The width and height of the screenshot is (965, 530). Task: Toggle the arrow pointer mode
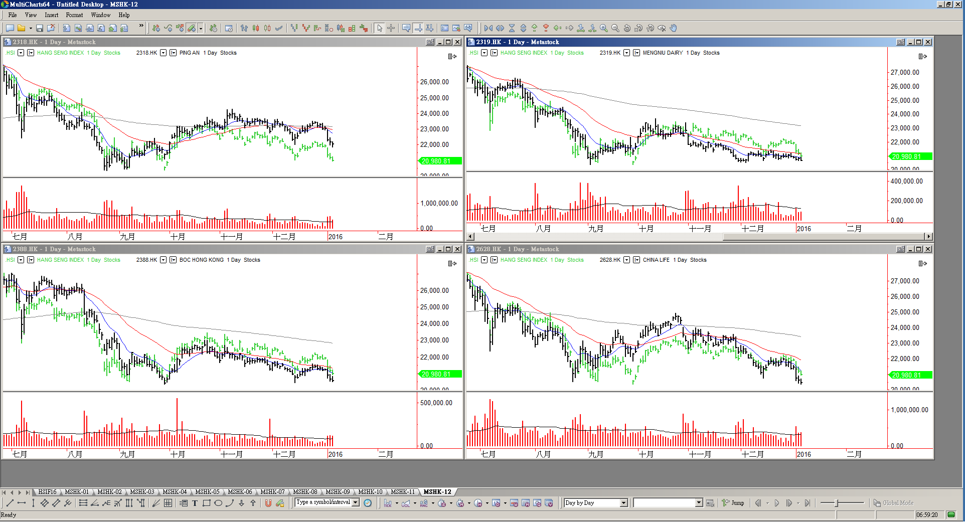tap(380, 28)
